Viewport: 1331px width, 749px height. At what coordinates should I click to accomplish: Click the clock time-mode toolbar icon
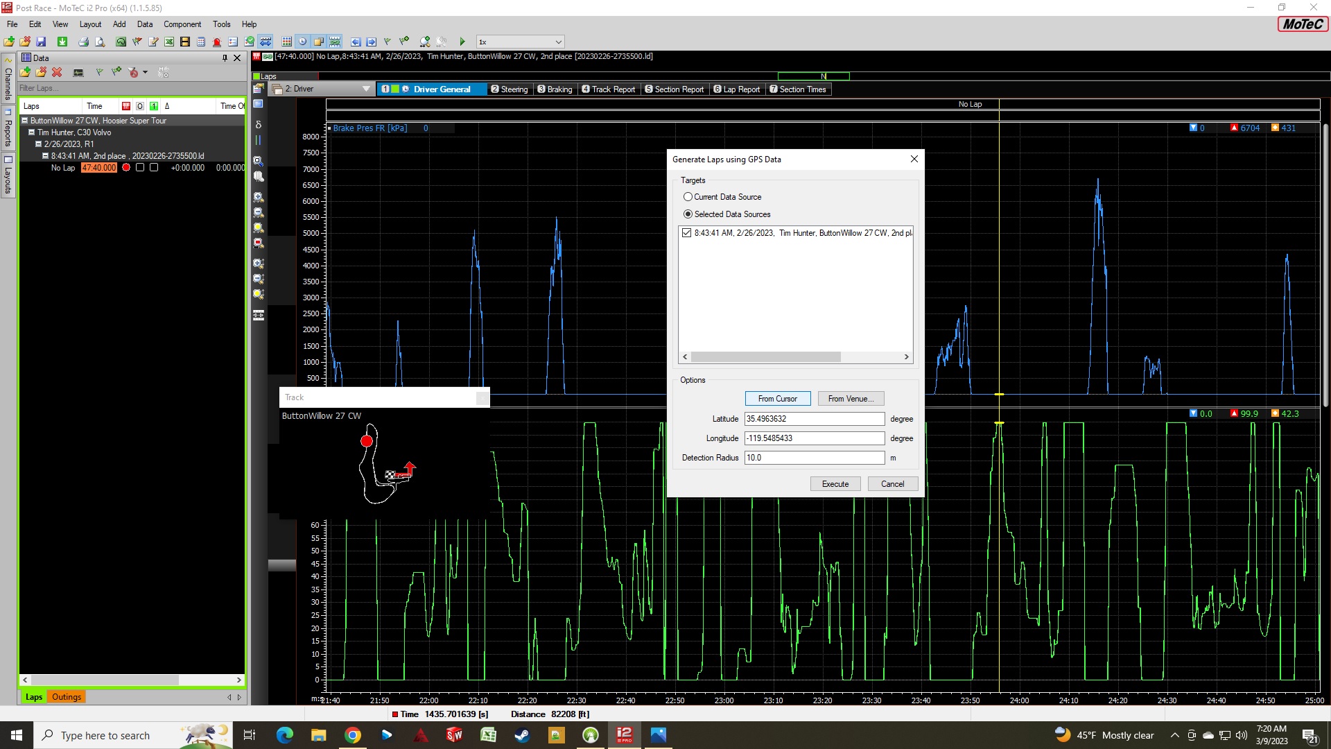click(x=302, y=42)
